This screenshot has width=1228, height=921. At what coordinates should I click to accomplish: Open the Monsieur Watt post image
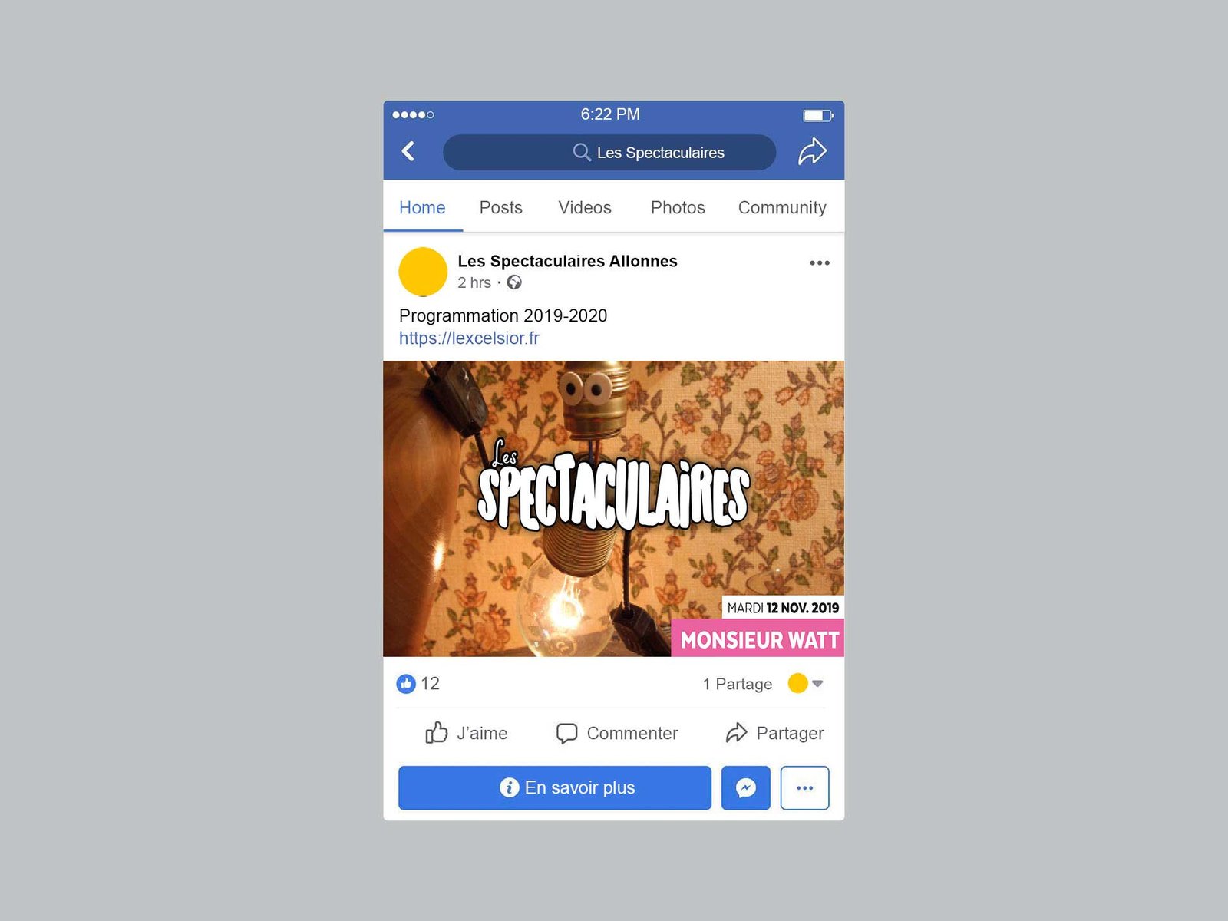(614, 508)
